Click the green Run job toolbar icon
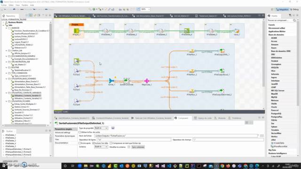This screenshot has width=301, height=169. (x=94, y=9)
